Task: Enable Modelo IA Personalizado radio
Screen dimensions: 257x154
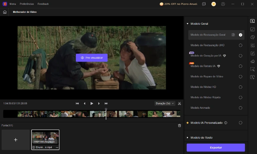Action: 240,123
